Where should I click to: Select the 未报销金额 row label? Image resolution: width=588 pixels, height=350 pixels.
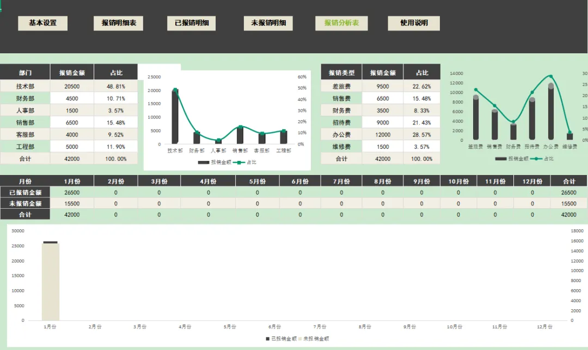pyautogui.click(x=25, y=204)
